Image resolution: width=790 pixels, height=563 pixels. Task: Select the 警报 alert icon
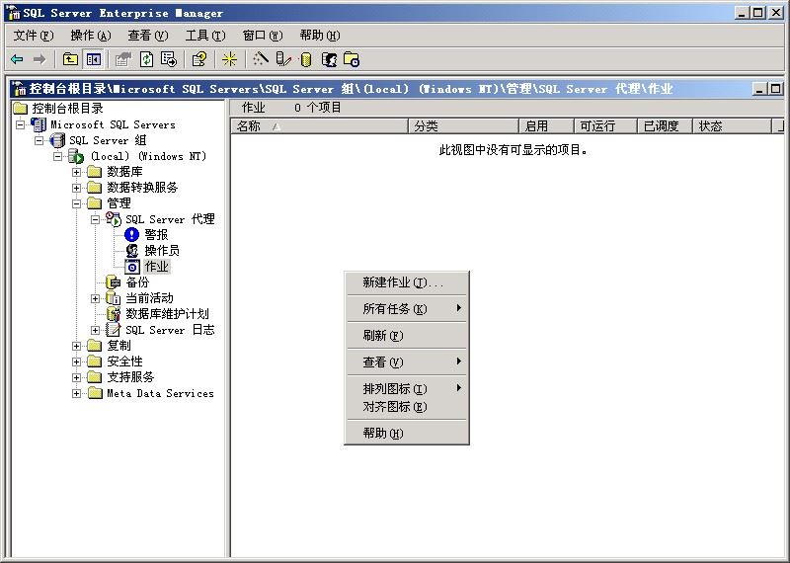pyautogui.click(x=131, y=235)
